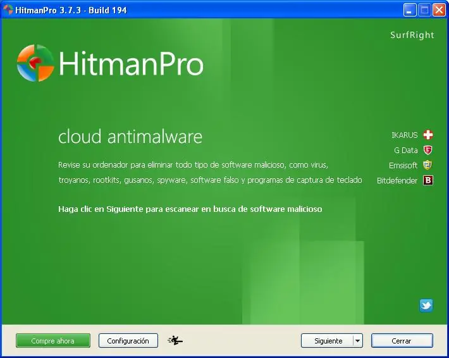The height and width of the screenshot is (358, 449).
Task: Click the IKARUS label
Action: tap(405, 135)
